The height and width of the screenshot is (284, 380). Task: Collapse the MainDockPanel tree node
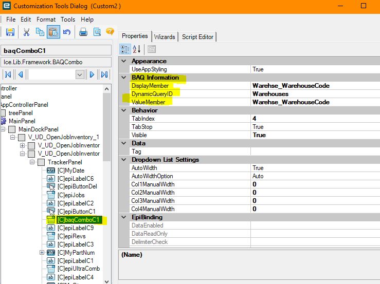3,129
